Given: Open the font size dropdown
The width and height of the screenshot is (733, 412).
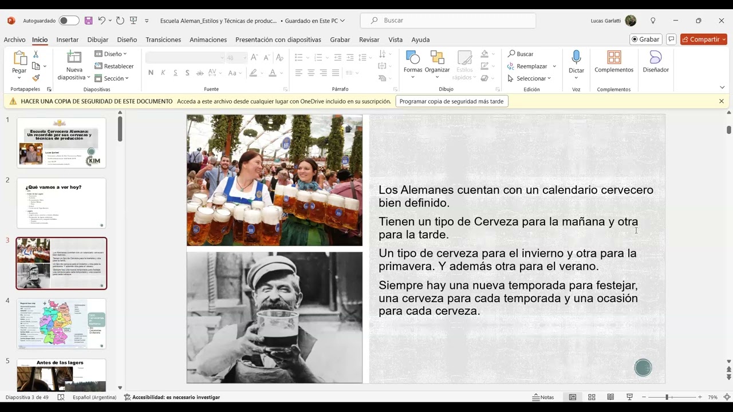Looking at the screenshot, I should [237, 58].
